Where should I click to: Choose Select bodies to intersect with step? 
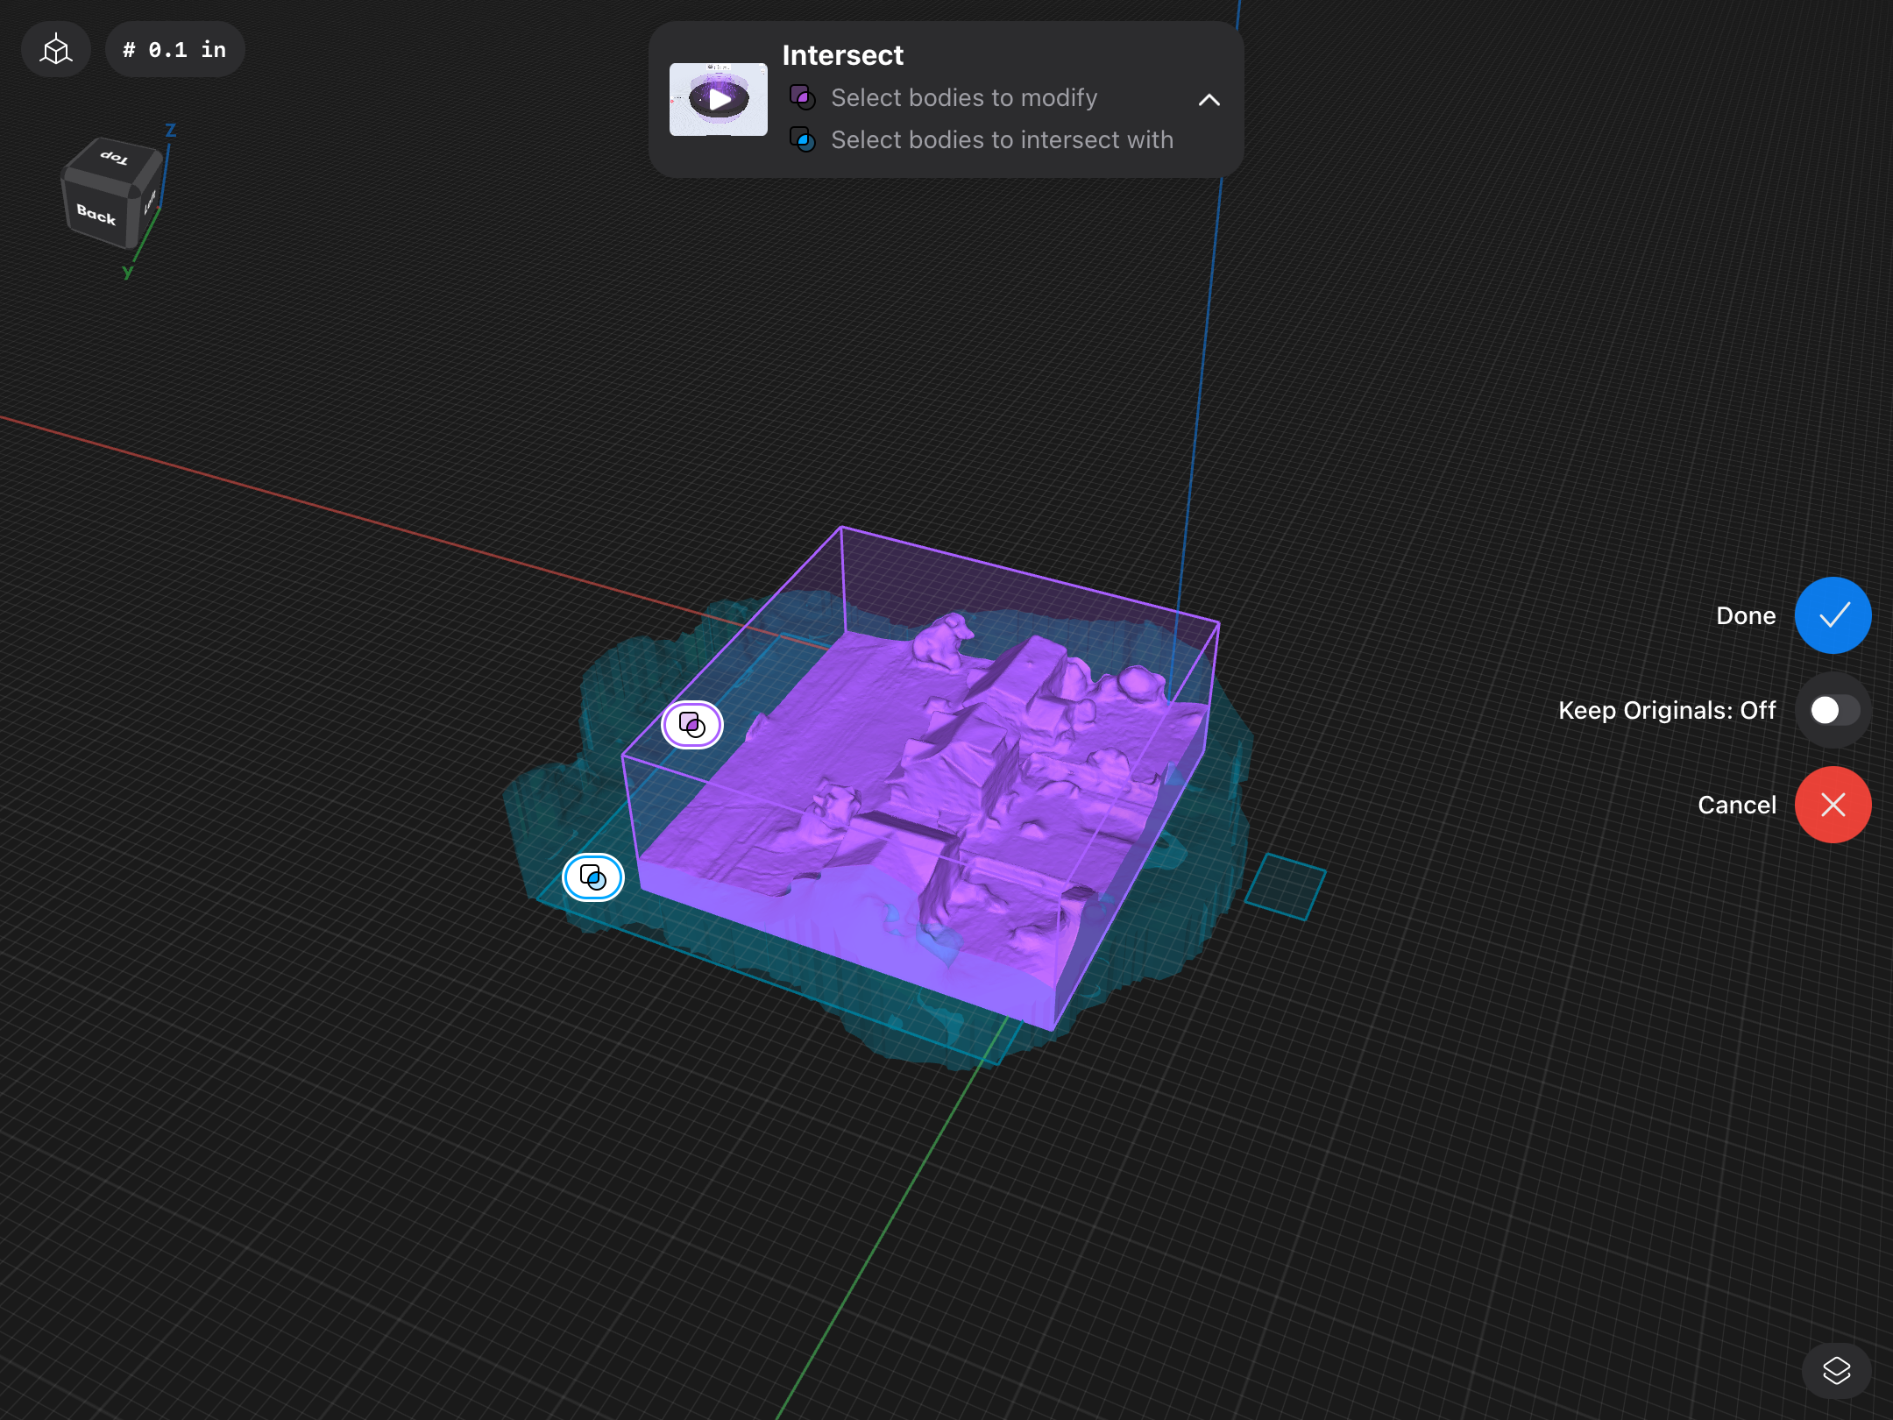point(1001,139)
